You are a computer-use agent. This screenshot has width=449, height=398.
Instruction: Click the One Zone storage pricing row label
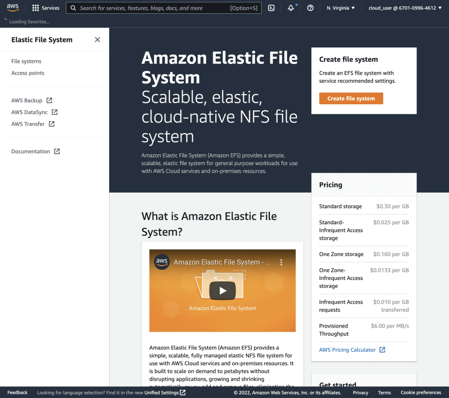coord(341,254)
